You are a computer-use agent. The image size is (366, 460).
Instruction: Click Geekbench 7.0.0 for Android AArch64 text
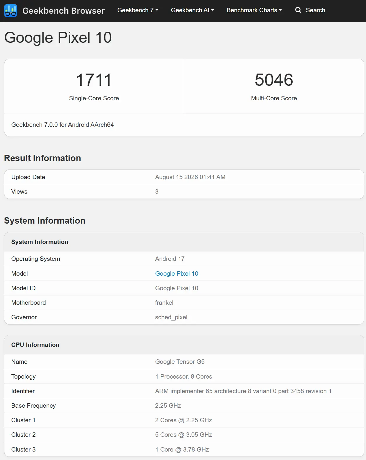point(62,125)
